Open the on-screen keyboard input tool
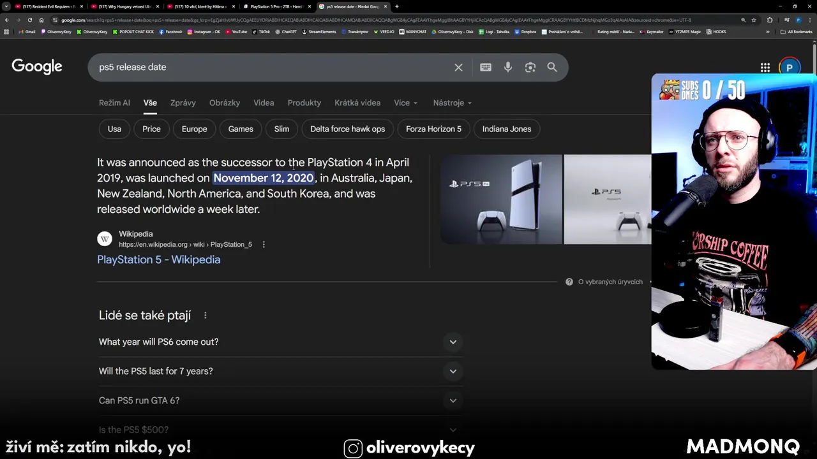The width and height of the screenshot is (817, 459). point(486,68)
